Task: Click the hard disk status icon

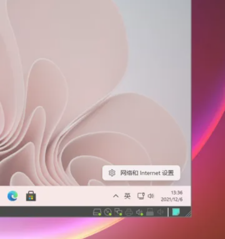Action: 97,212
